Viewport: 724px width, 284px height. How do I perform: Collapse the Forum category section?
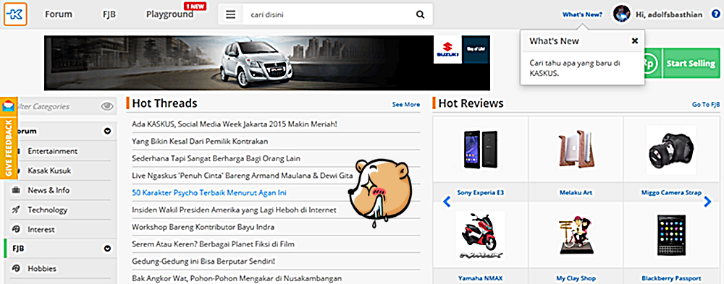pyautogui.click(x=108, y=132)
